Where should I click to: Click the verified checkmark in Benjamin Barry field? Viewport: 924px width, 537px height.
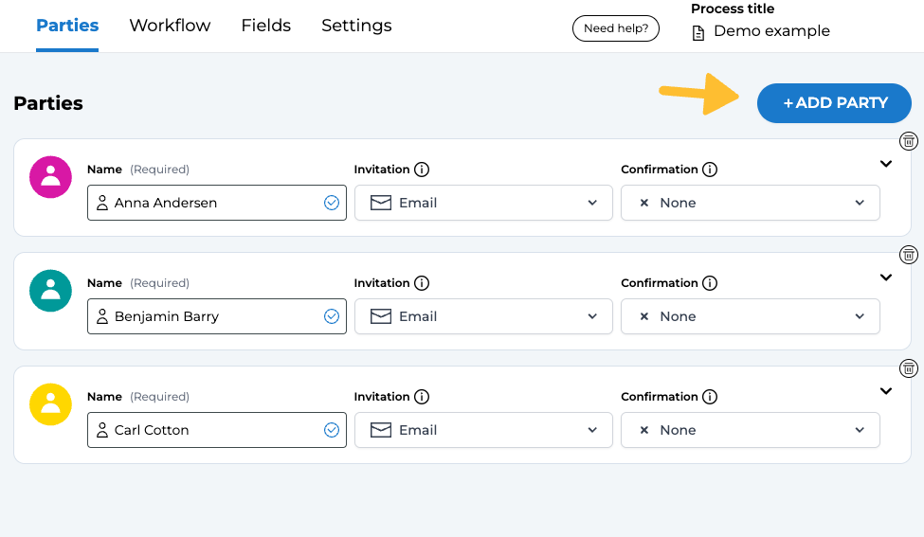332,316
